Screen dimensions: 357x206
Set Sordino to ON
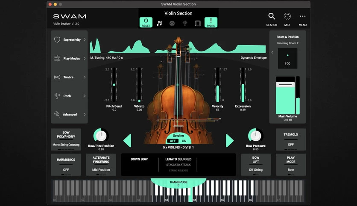184,141
